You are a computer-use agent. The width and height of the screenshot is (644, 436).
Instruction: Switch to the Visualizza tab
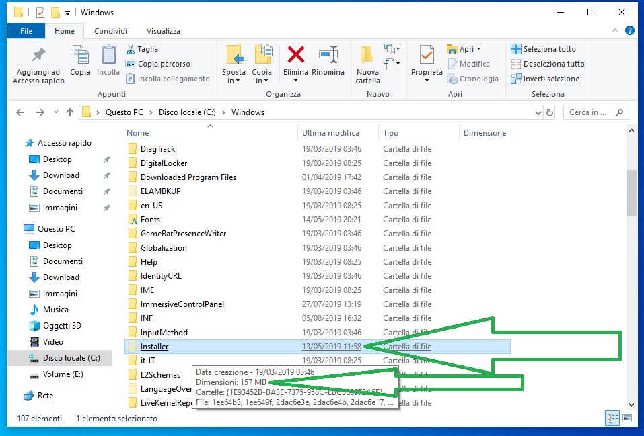(163, 31)
